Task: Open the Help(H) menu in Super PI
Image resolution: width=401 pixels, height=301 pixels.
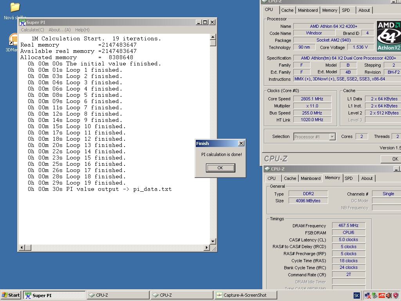Action: pos(82,30)
